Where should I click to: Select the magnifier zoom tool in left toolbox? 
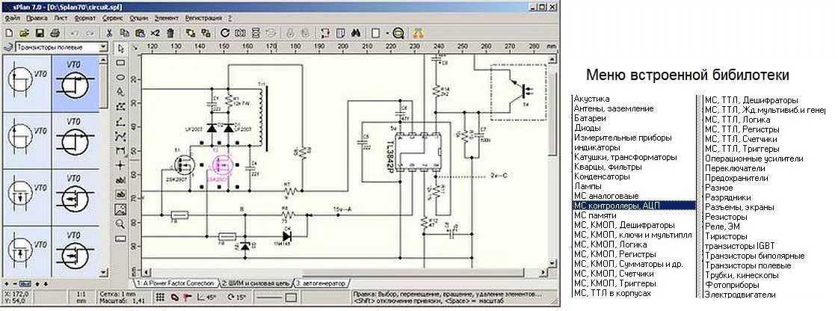tap(120, 224)
